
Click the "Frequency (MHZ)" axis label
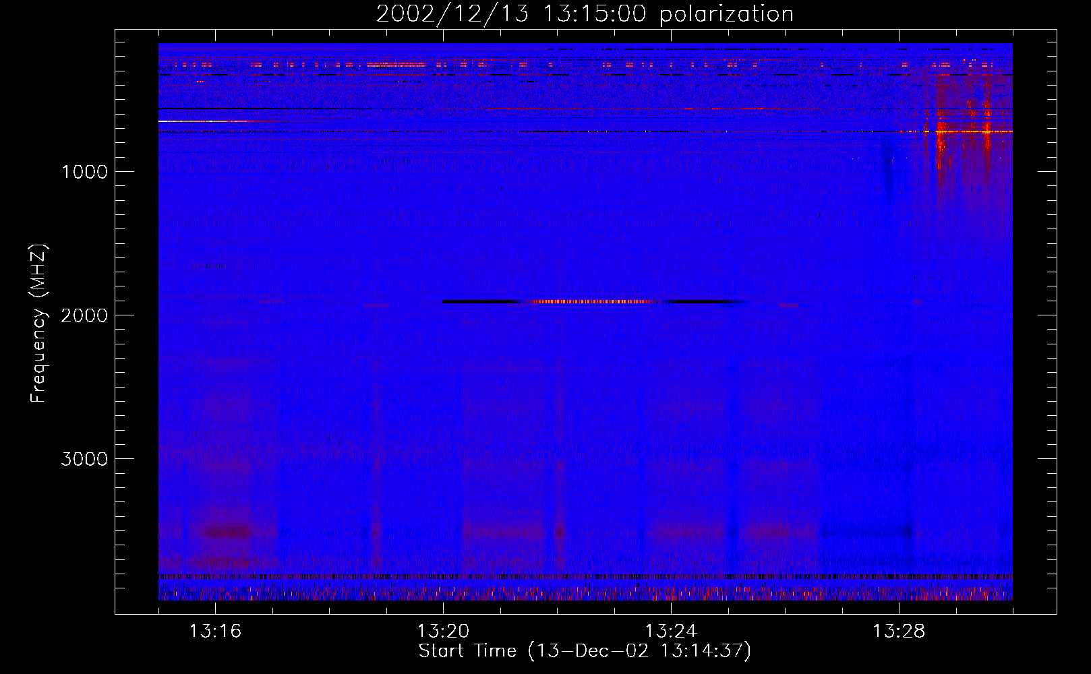(39, 324)
